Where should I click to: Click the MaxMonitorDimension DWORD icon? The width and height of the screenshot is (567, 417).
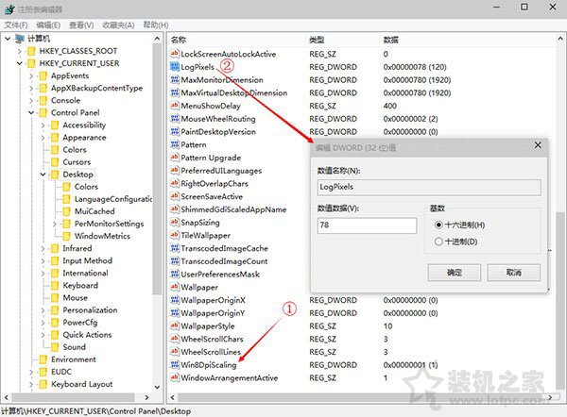point(175,80)
